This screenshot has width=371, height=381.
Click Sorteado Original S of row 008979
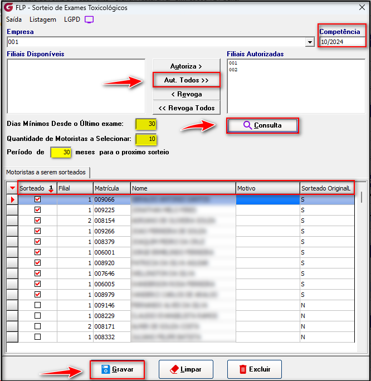(x=327, y=295)
